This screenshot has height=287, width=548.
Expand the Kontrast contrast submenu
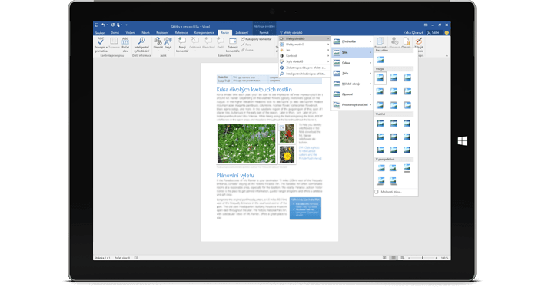tap(304, 56)
